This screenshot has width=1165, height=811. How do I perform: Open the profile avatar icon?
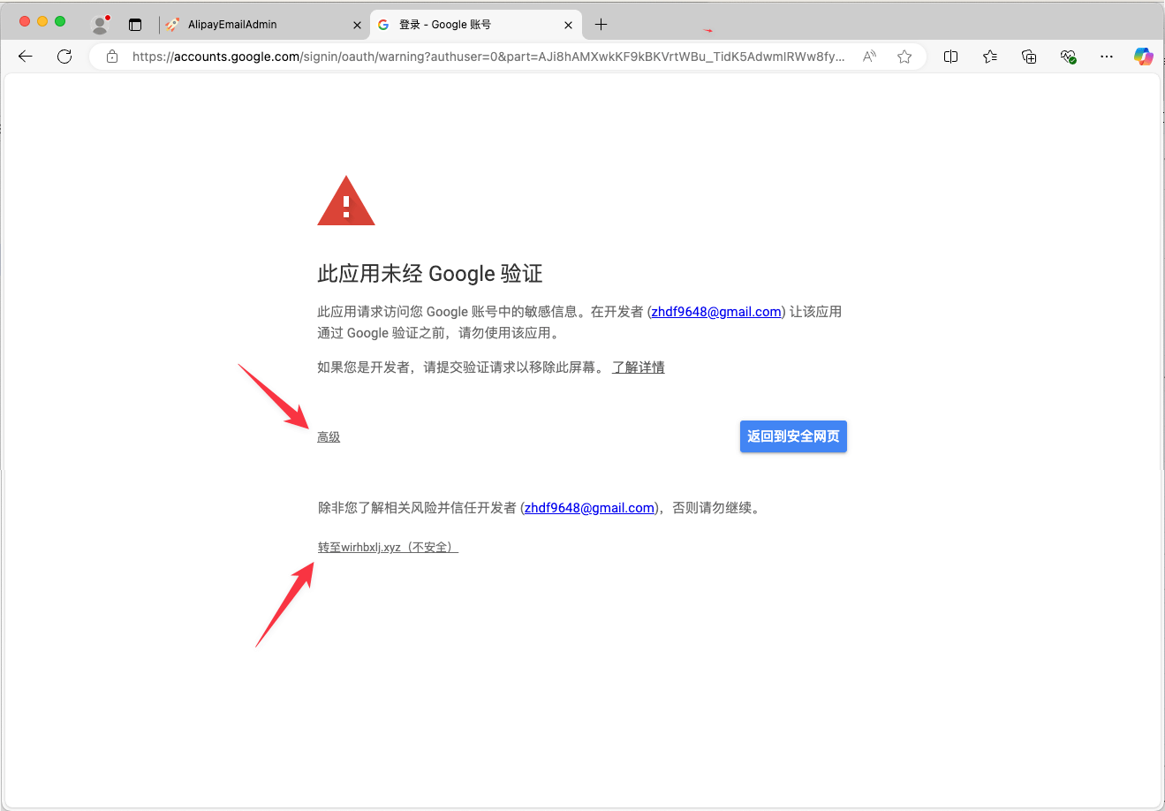pyautogui.click(x=101, y=25)
